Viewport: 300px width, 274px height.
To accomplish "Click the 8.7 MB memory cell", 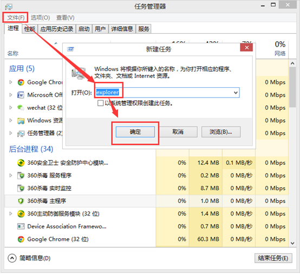I will pos(206,188).
